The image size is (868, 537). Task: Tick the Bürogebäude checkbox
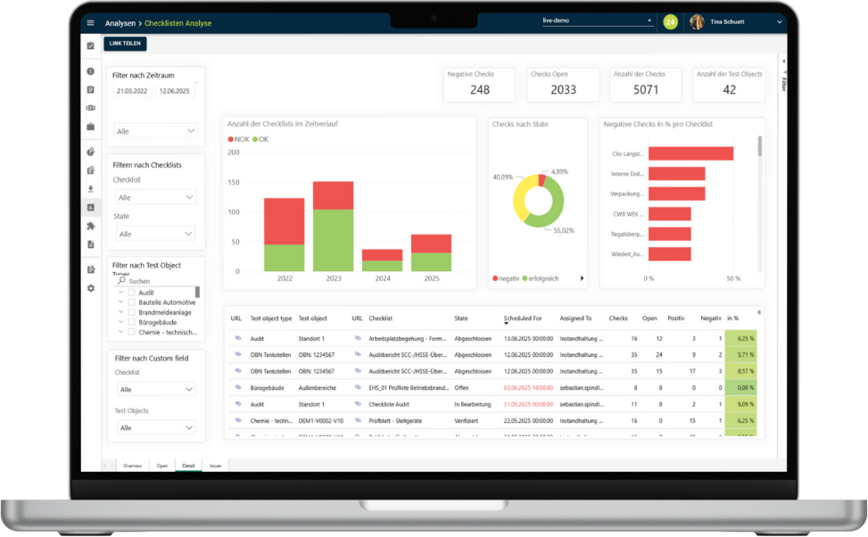(132, 322)
